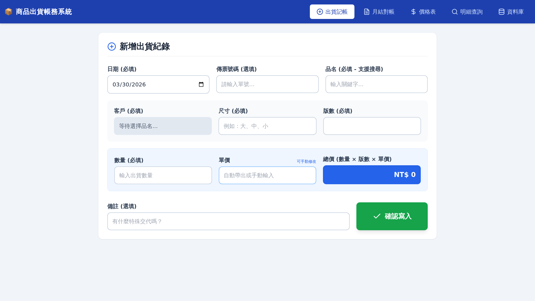
Task: Click the 總價 (數量 × 版數 × 單價) label
Action: pos(357,159)
